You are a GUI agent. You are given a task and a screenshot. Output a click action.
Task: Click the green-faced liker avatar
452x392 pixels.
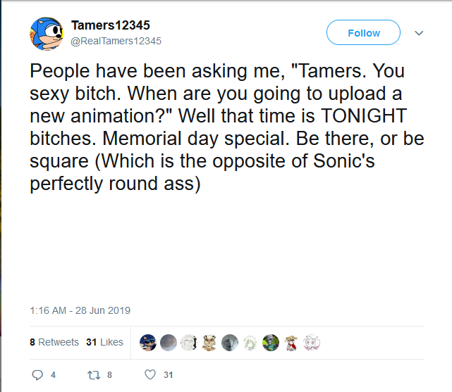point(271,343)
